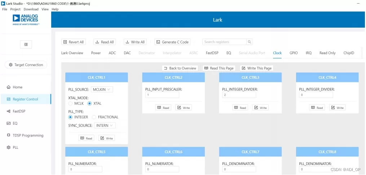Click the Read All button
Viewport: 366px width, 175px height.
(x=105, y=42)
